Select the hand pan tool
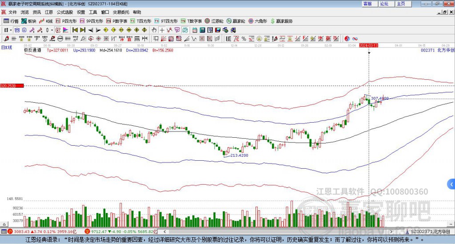The image size is (455, 244). (154, 30)
